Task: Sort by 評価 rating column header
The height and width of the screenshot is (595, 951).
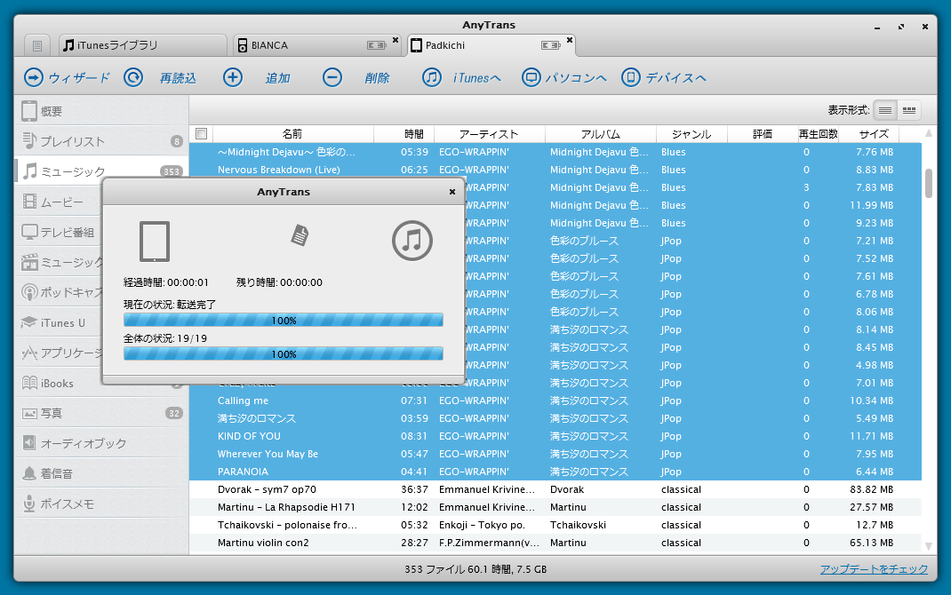Action: pos(763,134)
